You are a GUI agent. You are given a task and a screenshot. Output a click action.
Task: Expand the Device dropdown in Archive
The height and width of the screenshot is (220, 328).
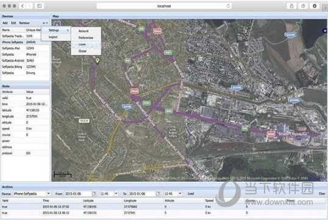(48, 193)
